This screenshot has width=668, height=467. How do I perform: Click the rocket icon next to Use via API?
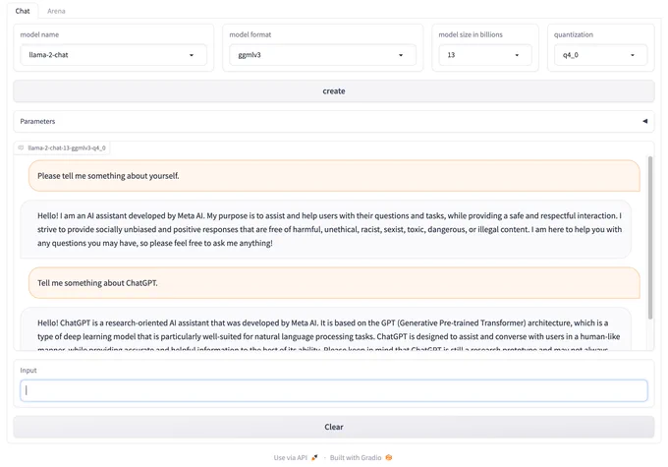[x=314, y=457]
